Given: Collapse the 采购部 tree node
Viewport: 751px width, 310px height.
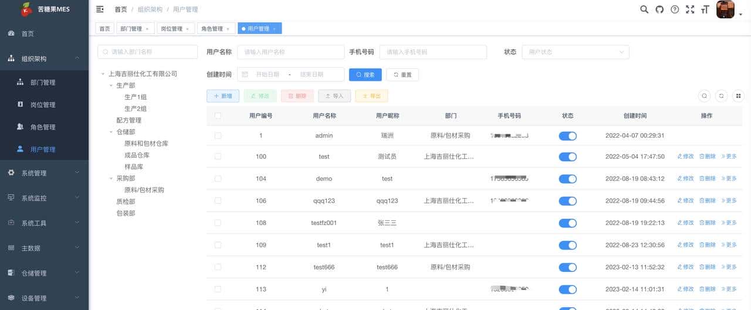Looking at the screenshot, I should coord(111,179).
